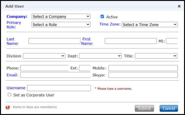This screenshot has width=185, height=115.
Task: Click the 'Active' label text
Action: pyautogui.click(x=112, y=17)
